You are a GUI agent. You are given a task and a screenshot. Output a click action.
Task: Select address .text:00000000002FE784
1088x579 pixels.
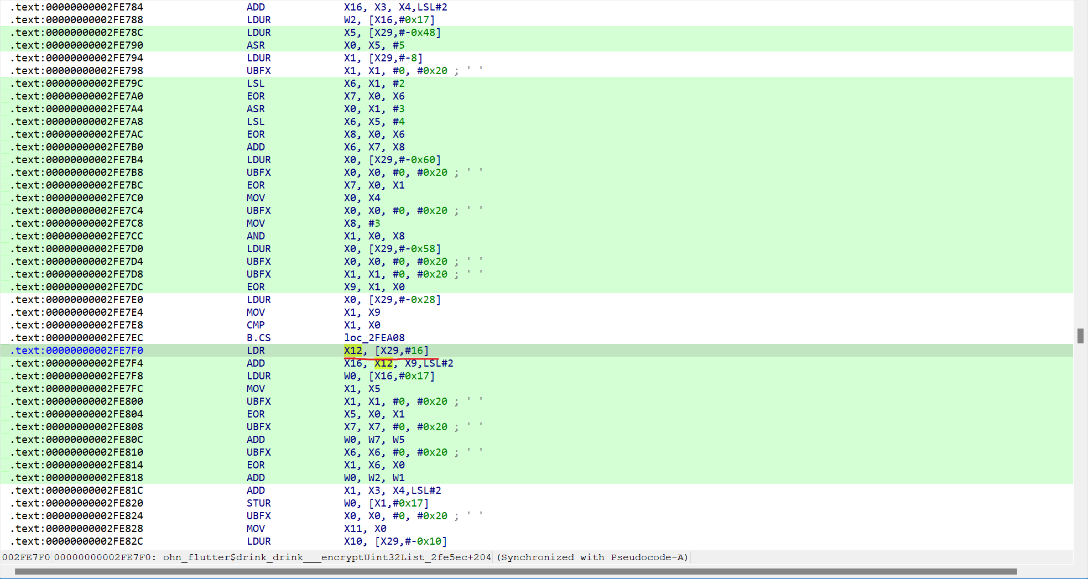click(77, 7)
